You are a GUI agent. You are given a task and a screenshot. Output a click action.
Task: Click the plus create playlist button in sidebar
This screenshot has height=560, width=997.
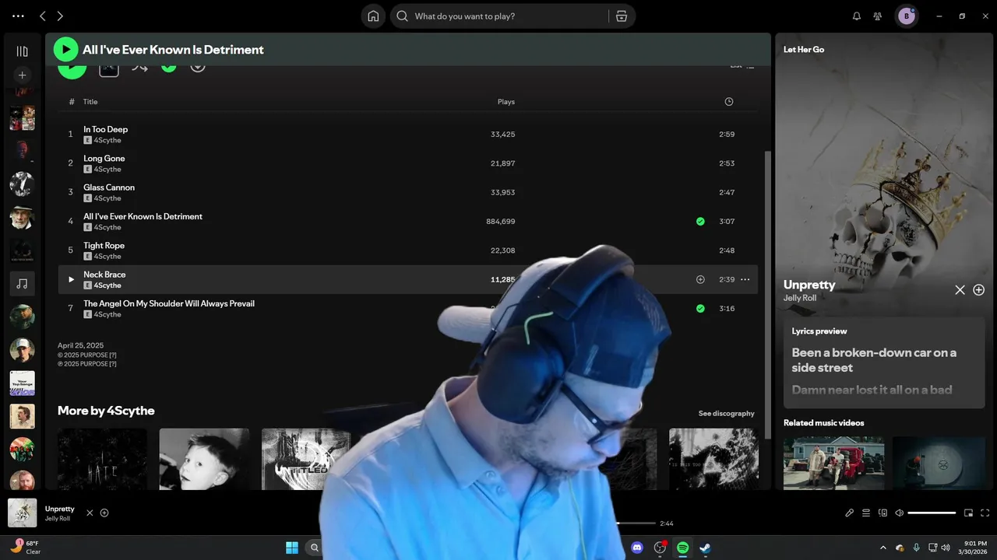22,75
